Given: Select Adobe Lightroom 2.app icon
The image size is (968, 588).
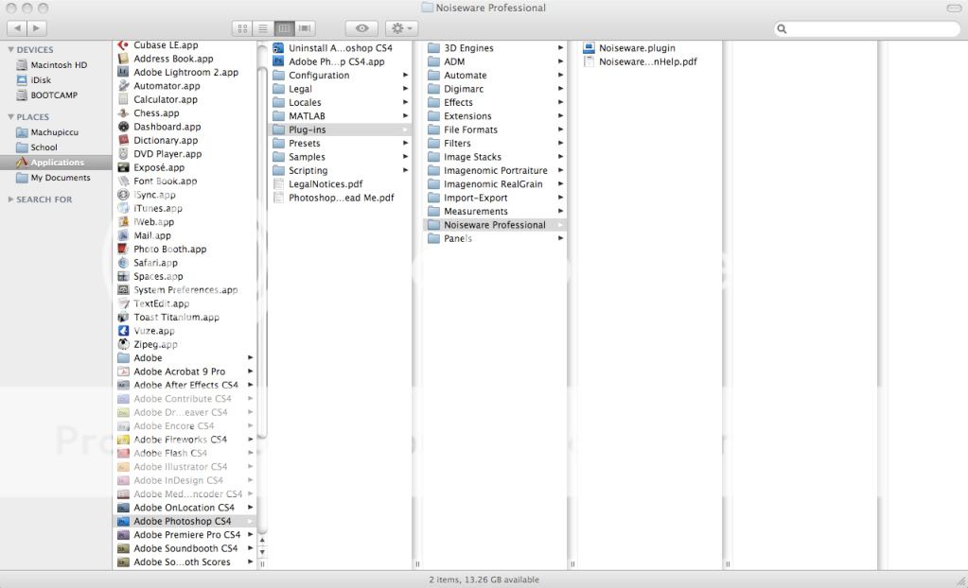Looking at the screenshot, I should (123, 72).
